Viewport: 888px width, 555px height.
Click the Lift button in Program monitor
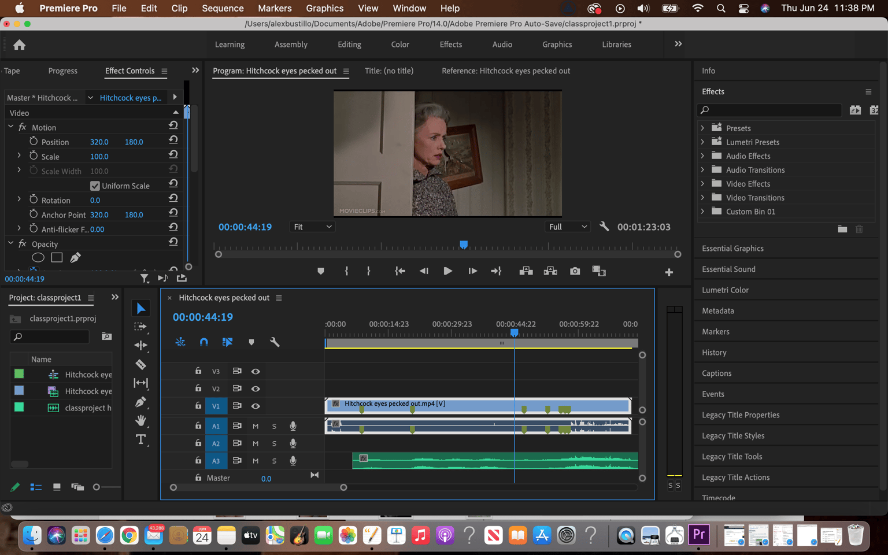(526, 271)
